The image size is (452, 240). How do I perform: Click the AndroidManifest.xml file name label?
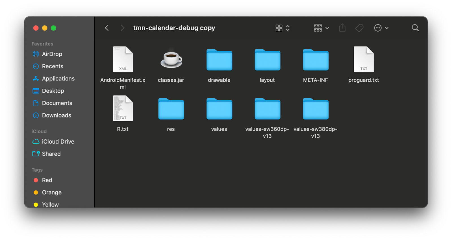(123, 84)
